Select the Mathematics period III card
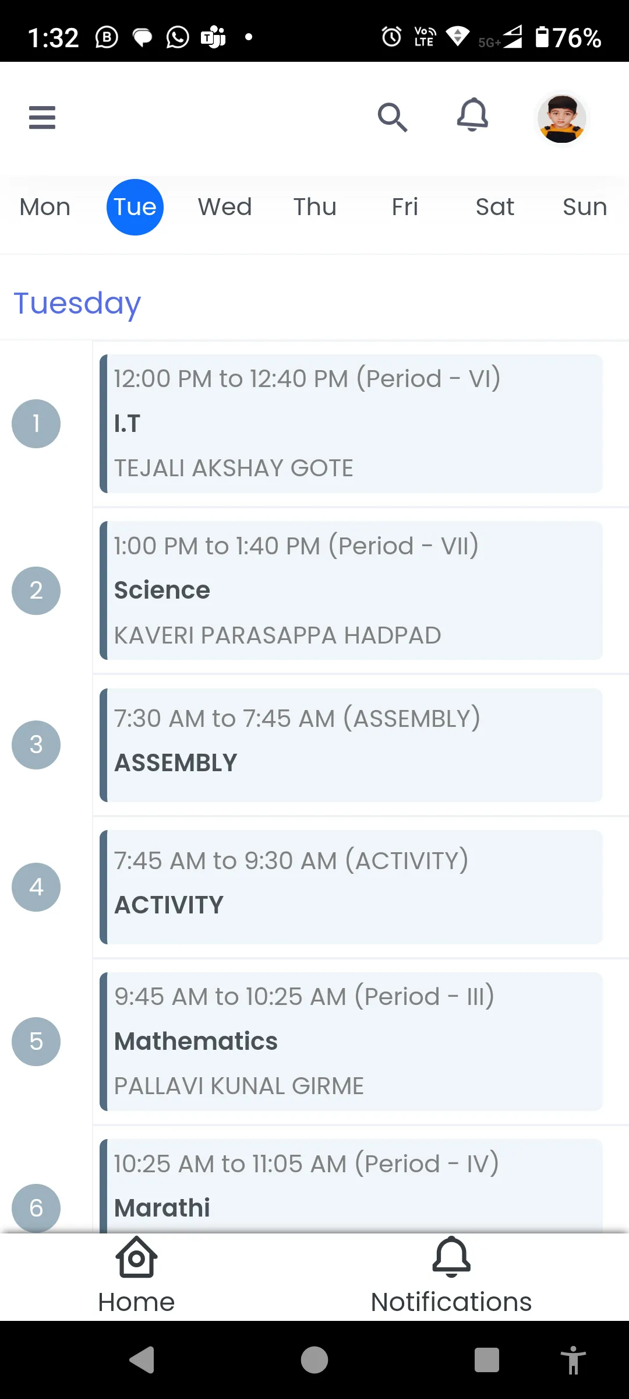The image size is (629, 1399). click(x=351, y=1041)
